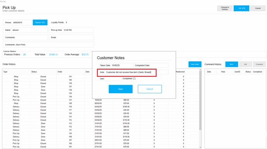
Task: Click the View Order button
Action: [195, 64]
